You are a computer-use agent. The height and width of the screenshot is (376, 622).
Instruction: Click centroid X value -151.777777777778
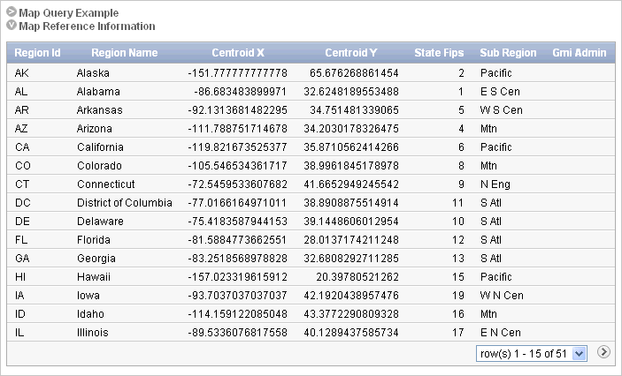coord(238,73)
